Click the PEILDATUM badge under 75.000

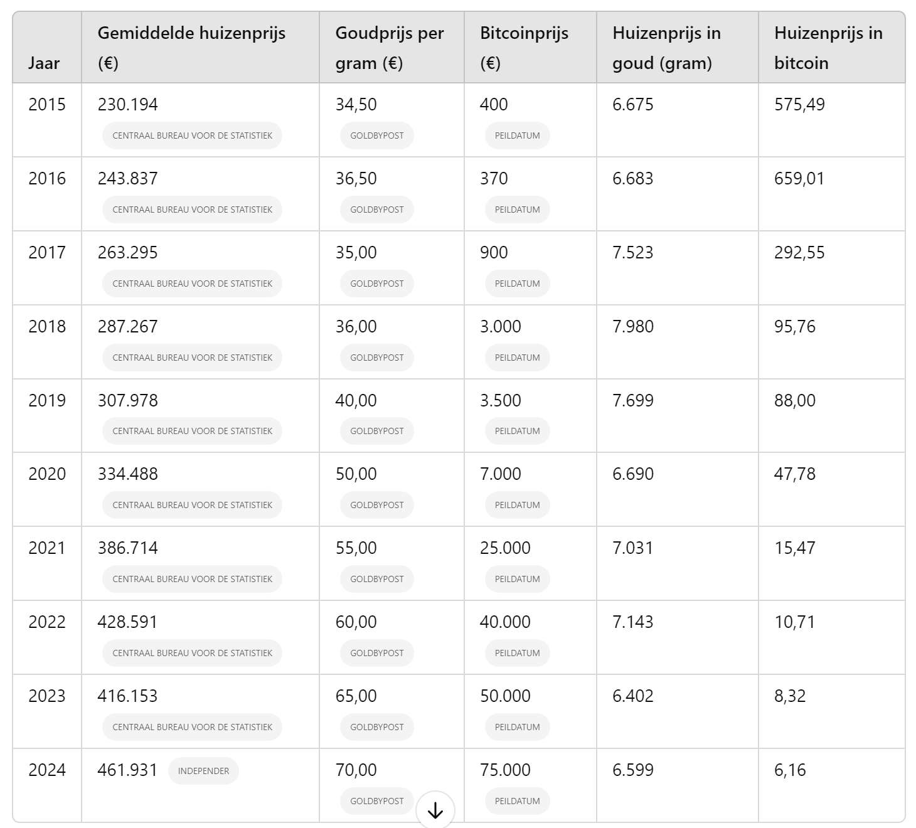pos(517,801)
